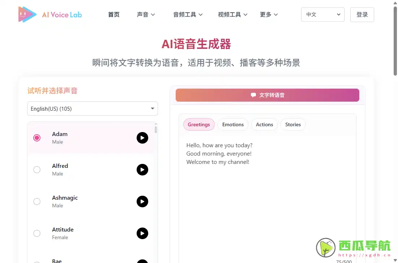Click the Ashmagic voice name

(65, 198)
